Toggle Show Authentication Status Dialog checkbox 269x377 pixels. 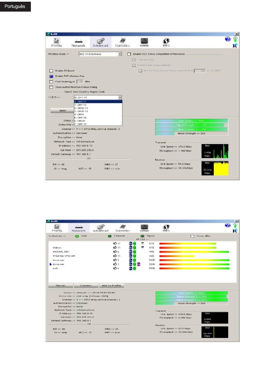pyautogui.click(x=51, y=87)
